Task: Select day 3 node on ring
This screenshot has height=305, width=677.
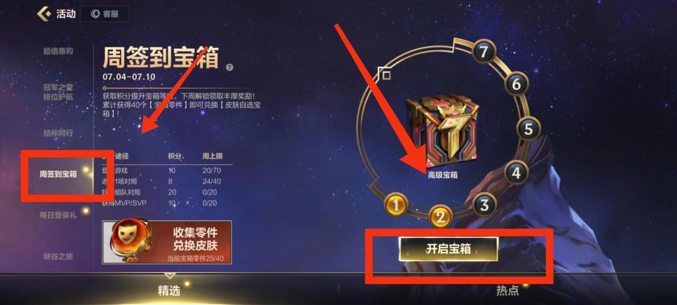Action: coord(484,205)
